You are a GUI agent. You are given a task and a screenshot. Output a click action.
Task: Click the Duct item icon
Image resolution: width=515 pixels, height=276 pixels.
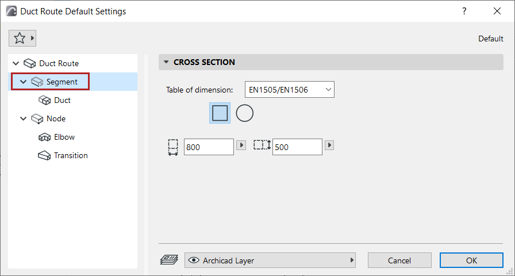pyautogui.click(x=45, y=100)
